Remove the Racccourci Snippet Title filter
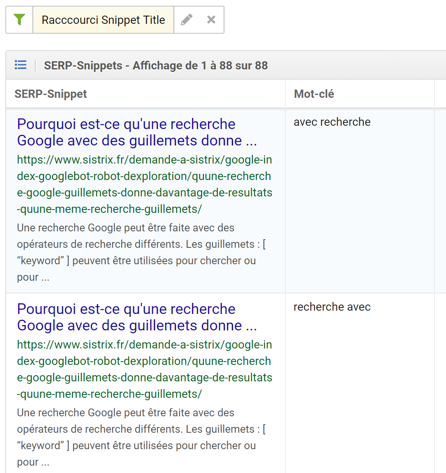The height and width of the screenshot is (473, 446). click(211, 20)
